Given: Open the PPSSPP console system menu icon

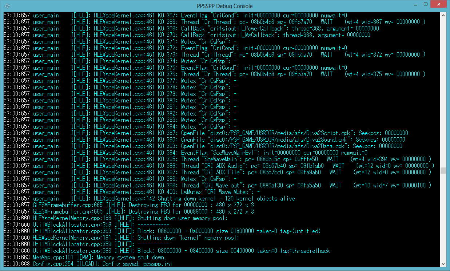Looking at the screenshot, I should (7, 6).
